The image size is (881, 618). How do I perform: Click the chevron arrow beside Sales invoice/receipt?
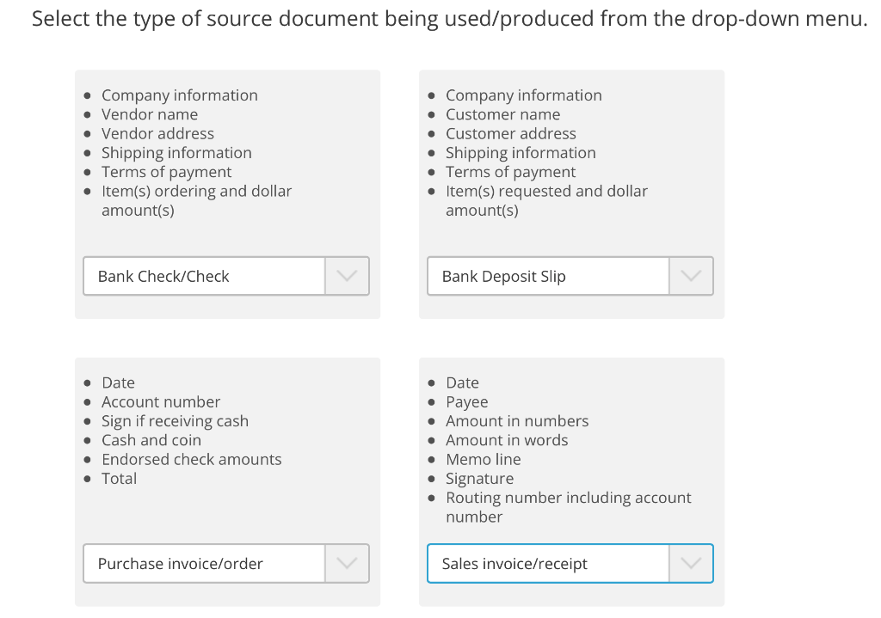(x=691, y=563)
